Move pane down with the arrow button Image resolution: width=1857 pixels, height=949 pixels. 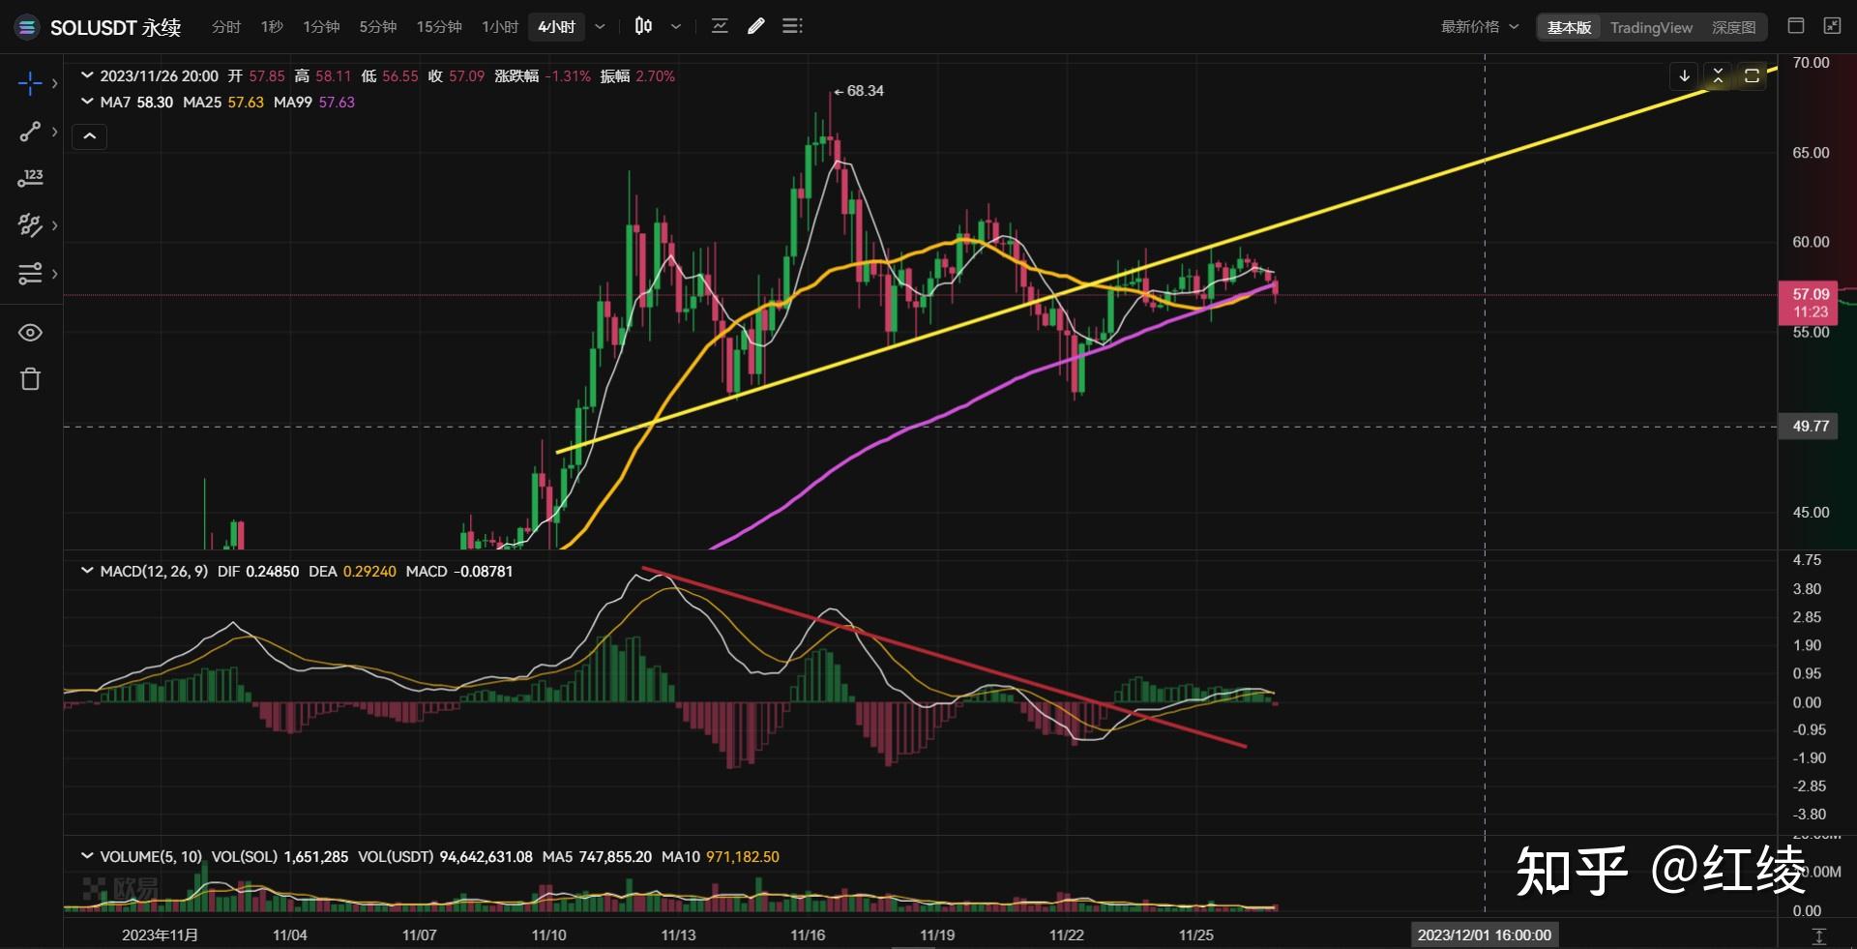coord(1684,75)
